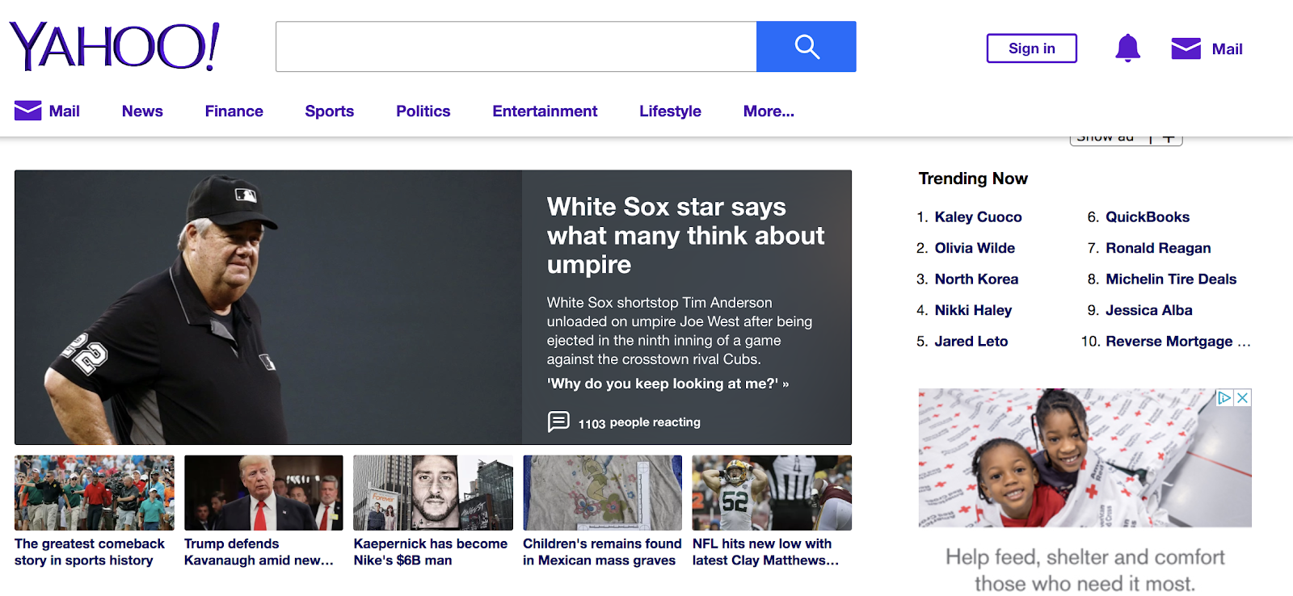Select trending topic Kaley Cuoco
The height and width of the screenshot is (596, 1293).
pyautogui.click(x=978, y=217)
